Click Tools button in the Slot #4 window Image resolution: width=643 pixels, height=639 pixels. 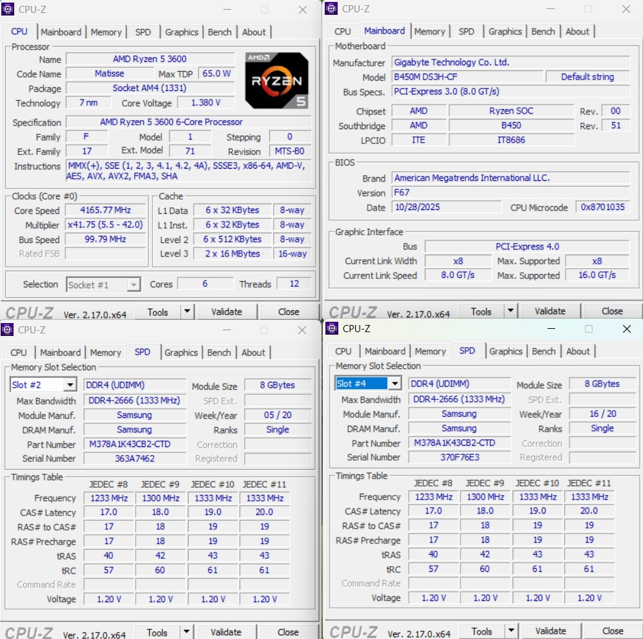click(x=482, y=632)
